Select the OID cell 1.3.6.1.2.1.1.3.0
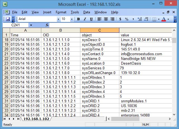Viewport: 179px width, 129px height. tap(61, 49)
